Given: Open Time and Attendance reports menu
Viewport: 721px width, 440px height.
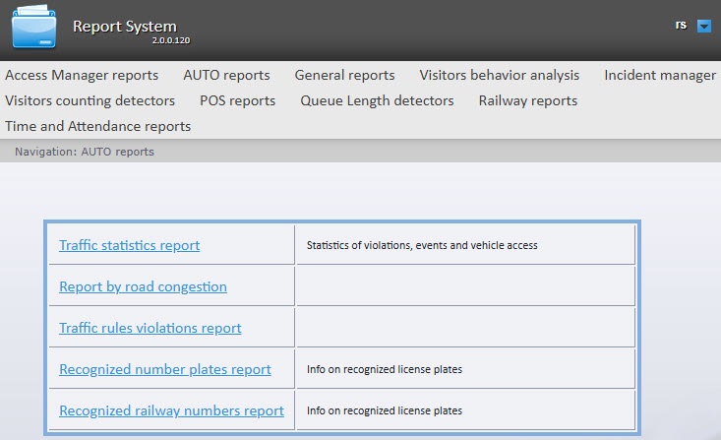Looking at the screenshot, I should coord(98,127).
